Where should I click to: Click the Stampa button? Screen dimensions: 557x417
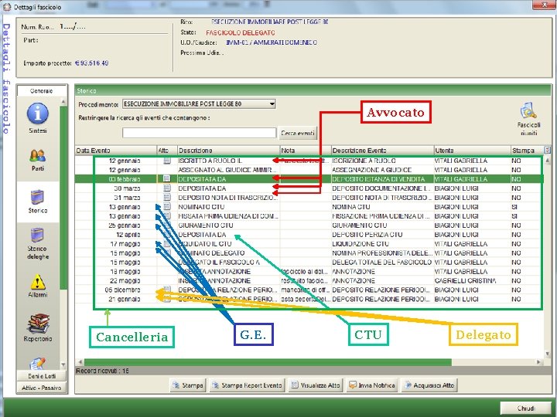point(188,385)
